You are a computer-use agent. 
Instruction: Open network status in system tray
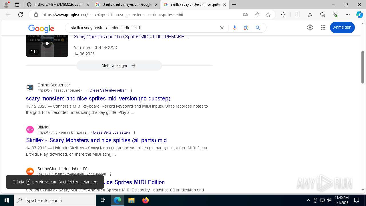click(x=322, y=200)
